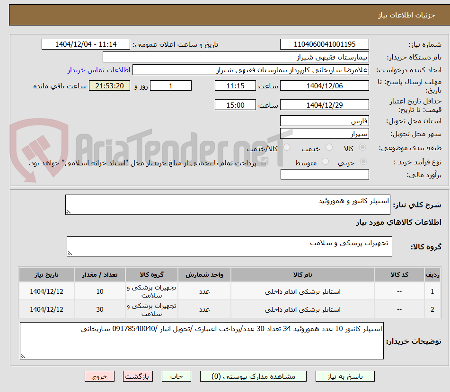Click the توضیحات خریدار text area
Image resolution: width=450 pixels, height=392 pixels.
click(202, 341)
